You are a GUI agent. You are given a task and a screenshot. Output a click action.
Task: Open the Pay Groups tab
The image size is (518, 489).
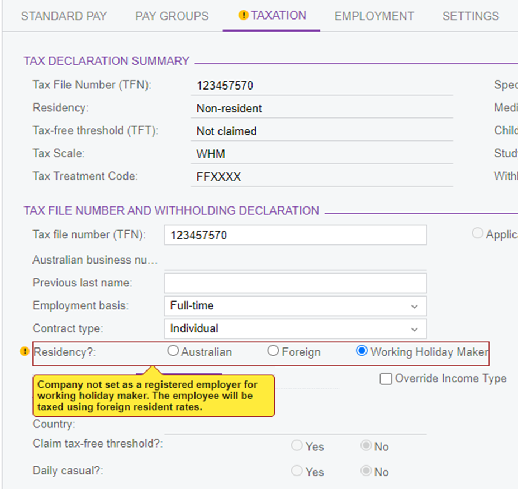172,16
